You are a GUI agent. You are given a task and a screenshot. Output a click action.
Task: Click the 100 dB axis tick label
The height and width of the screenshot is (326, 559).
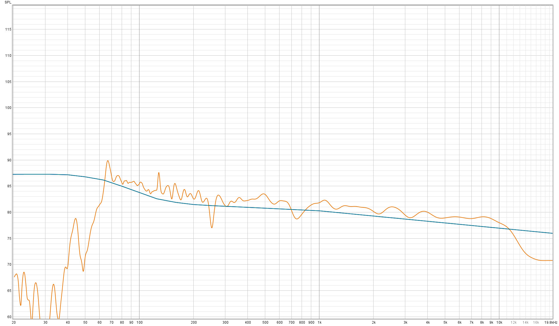(x=8, y=108)
